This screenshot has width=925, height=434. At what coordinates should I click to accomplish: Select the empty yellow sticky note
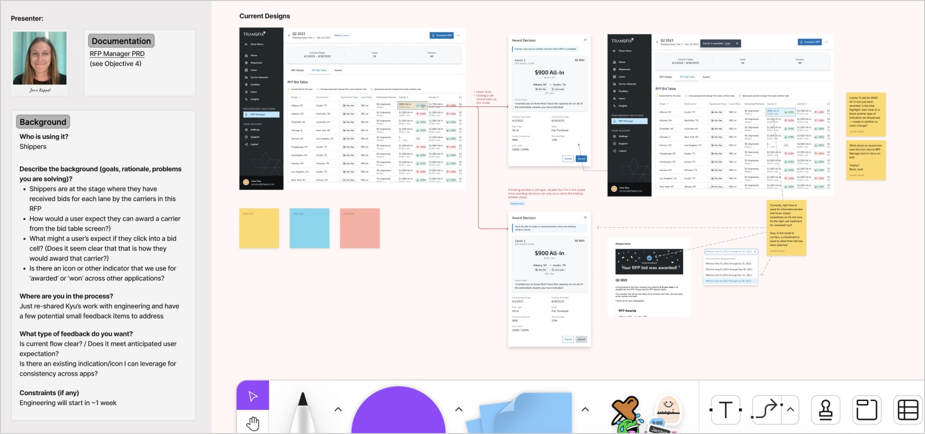pos(259,228)
